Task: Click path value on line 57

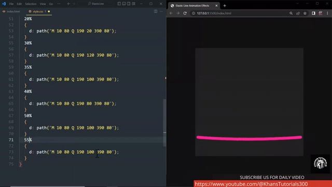Action: [77, 55]
